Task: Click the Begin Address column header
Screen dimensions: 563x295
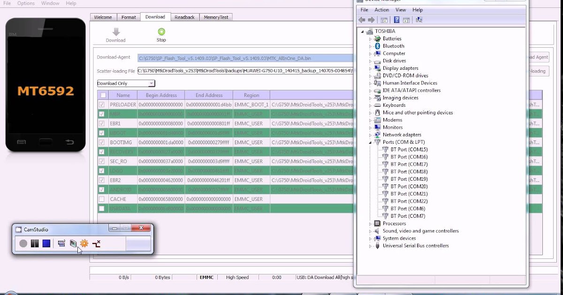Action: click(x=161, y=95)
